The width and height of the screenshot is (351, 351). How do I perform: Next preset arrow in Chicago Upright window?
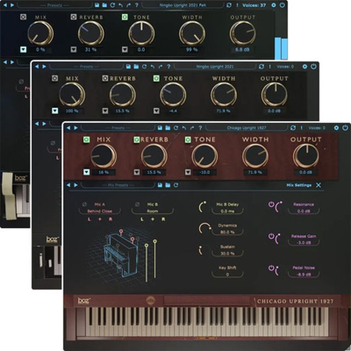tap(76, 128)
